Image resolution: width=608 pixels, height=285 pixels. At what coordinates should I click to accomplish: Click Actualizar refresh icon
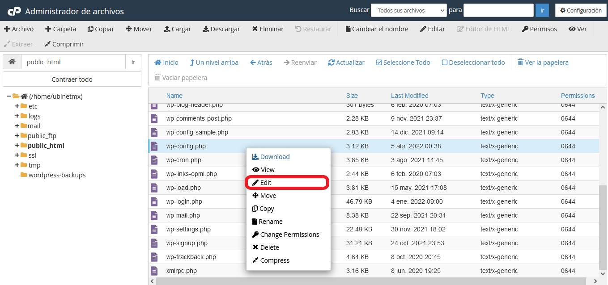point(331,63)
